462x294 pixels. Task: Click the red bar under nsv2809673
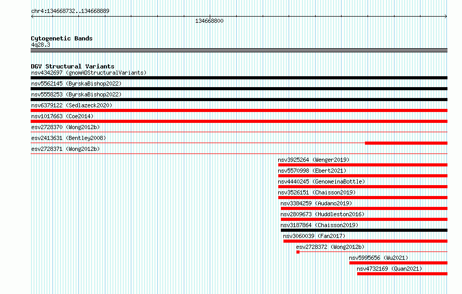(x=364, y=219)
